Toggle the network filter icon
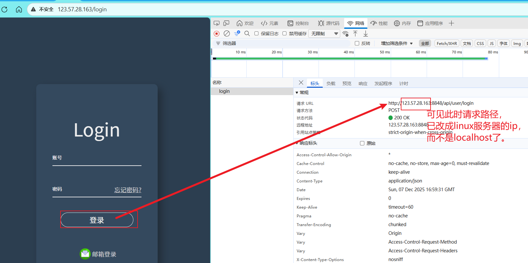Viewport: 528px width, 263px height. tap(237, 33)
